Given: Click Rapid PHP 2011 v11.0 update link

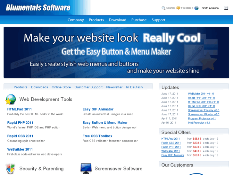Looking at the screenshot, I should point(202,98).
